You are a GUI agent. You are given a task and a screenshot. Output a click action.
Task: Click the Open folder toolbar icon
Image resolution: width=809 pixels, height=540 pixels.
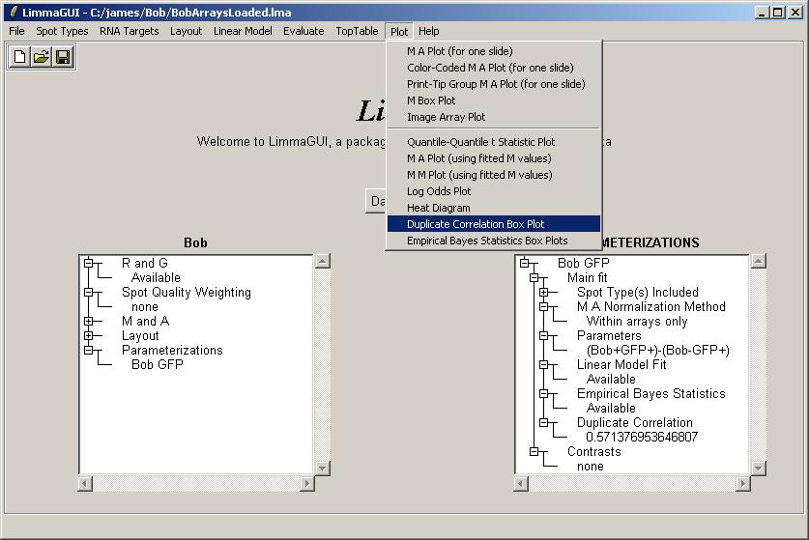(41, 57)
